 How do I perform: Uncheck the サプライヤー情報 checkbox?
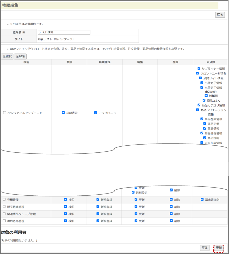199,69
